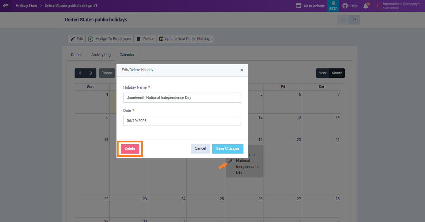Viewport: 425px width, 222px height.
Task: Click the red Delete button in the dialog
Action: click(130, 149)
